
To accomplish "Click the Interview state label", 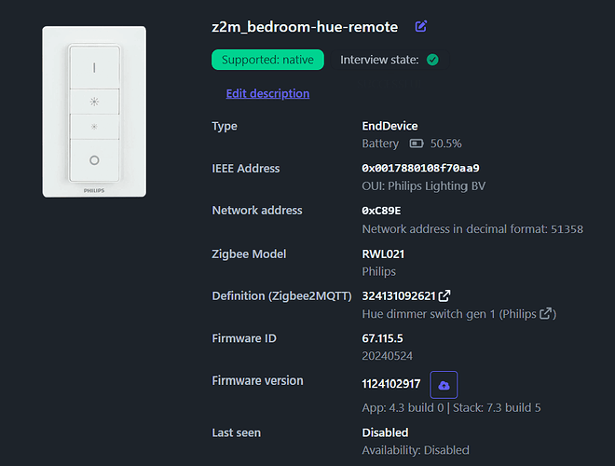I will click(x=379, y=60).
